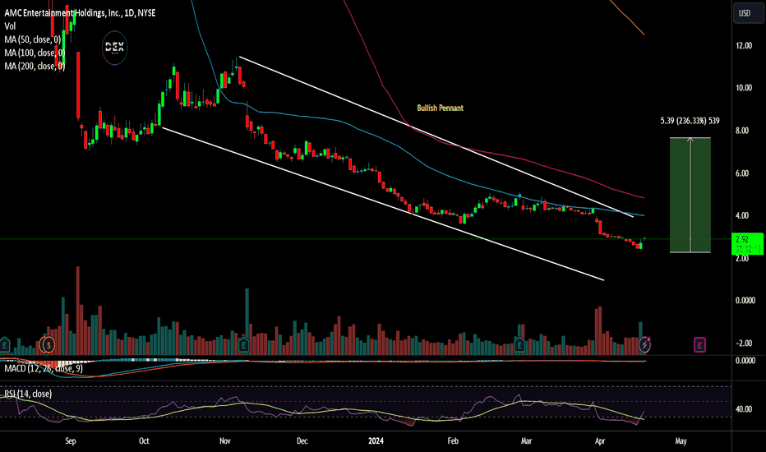
Task: Click the 8.00 price axis label
Action: 742,131
